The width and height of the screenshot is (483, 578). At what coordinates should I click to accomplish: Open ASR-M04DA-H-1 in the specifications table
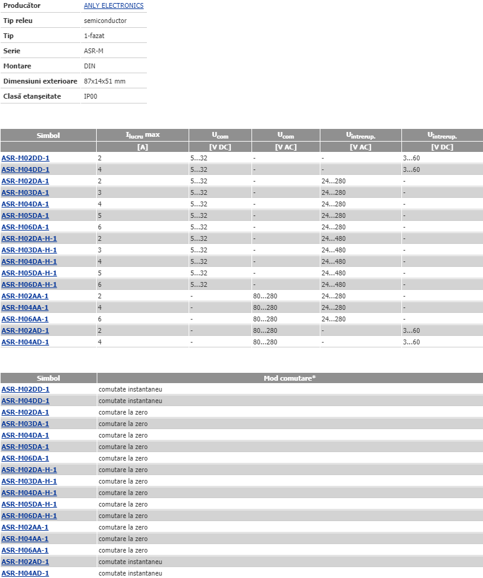point(30,261)
